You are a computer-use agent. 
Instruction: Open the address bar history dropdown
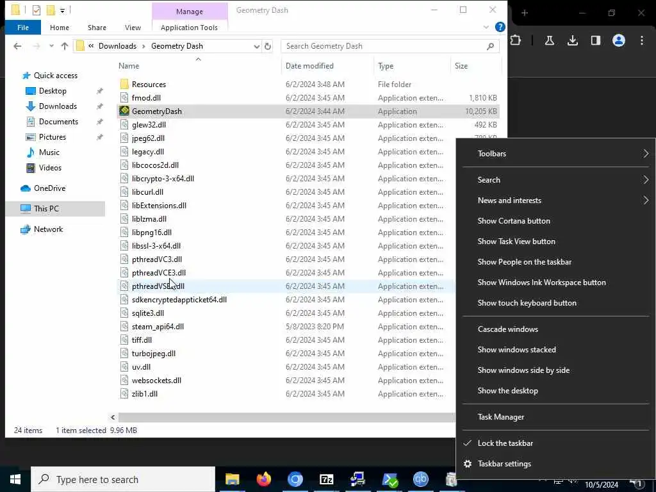[256, 46]
